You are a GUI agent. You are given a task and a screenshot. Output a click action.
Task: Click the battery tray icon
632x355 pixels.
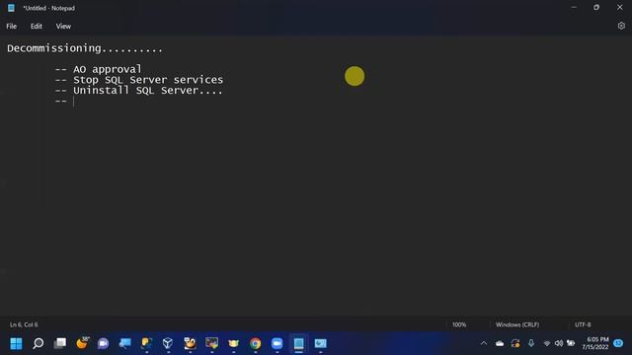[571, 343]
